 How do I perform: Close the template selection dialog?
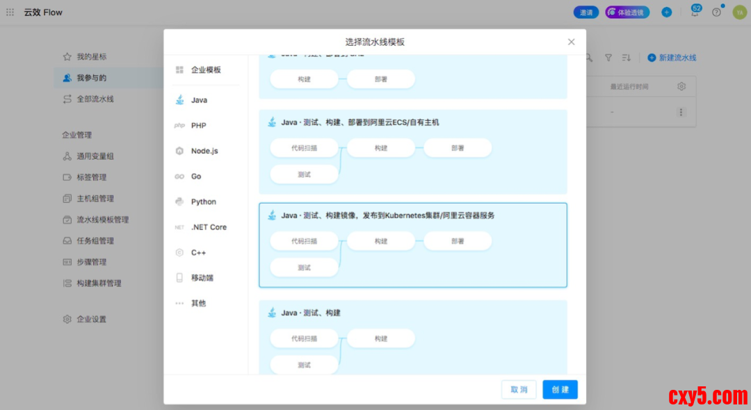pos(571,42)
